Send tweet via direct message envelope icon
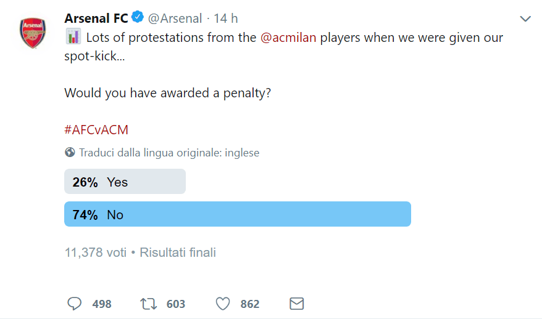Image resolution: width=542 pixels, height=319 pixels. (297, 304)
